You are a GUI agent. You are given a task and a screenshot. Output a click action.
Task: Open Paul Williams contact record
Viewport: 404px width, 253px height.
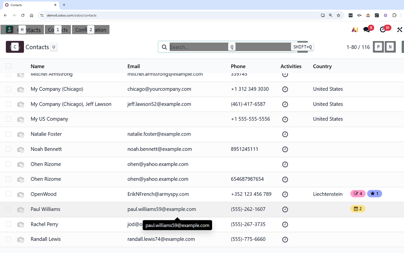pyautogui.click(x=45, y=209)
